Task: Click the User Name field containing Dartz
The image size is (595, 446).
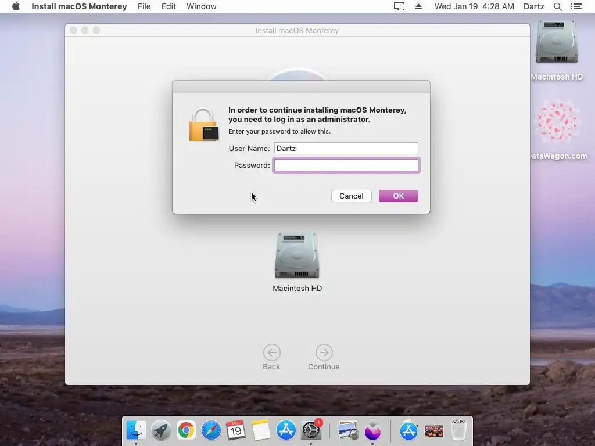Action: click(346, 148)
